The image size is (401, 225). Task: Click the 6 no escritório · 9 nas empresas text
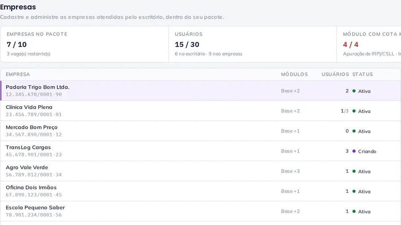click(x=208, y=54)
